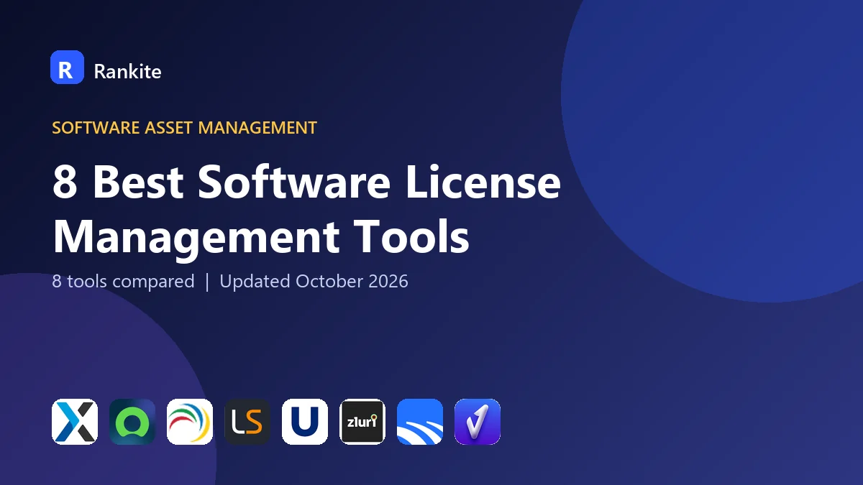Click the purple checkmark logo icon

478,422
